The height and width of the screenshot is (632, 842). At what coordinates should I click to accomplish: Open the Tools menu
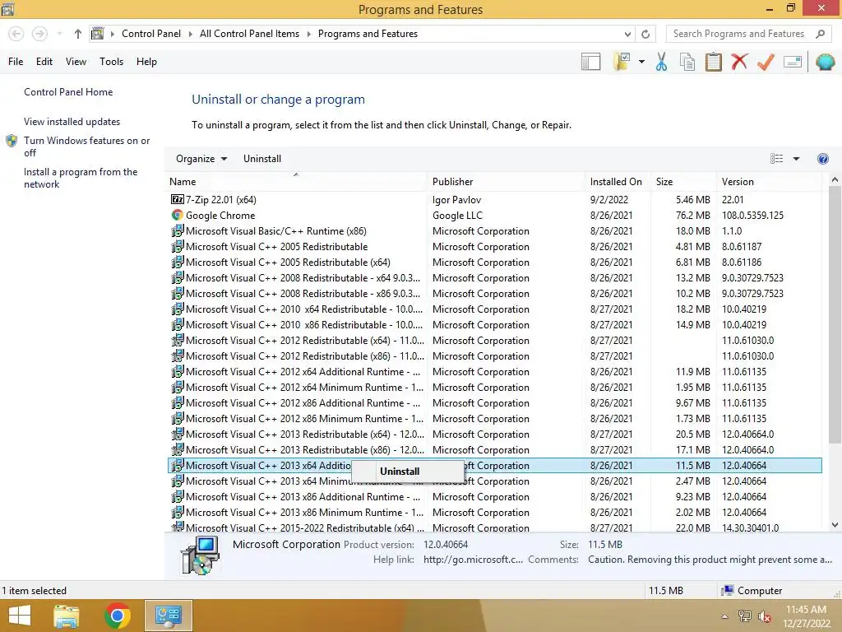[111, 62]
